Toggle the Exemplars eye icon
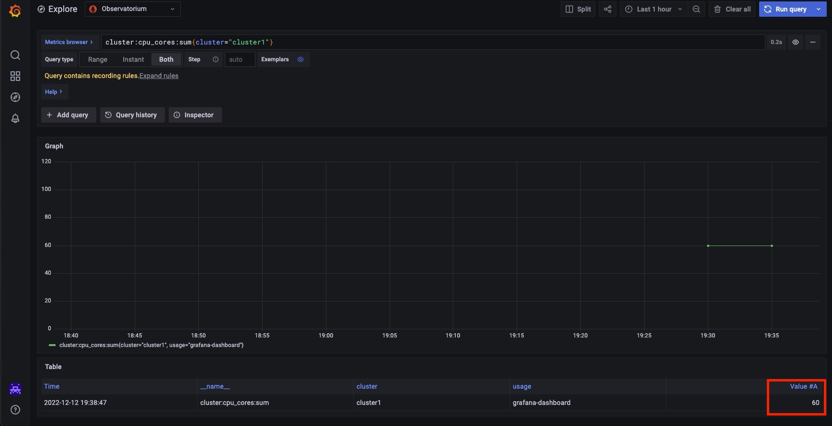The width and height of the screenshot is (832, 426). pos(300,59)
